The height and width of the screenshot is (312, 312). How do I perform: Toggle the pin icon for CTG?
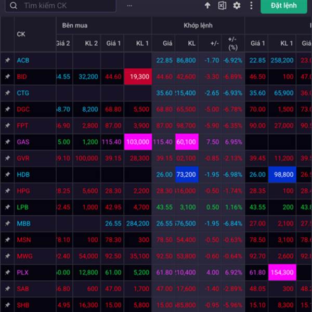click(x=8, y=93)
